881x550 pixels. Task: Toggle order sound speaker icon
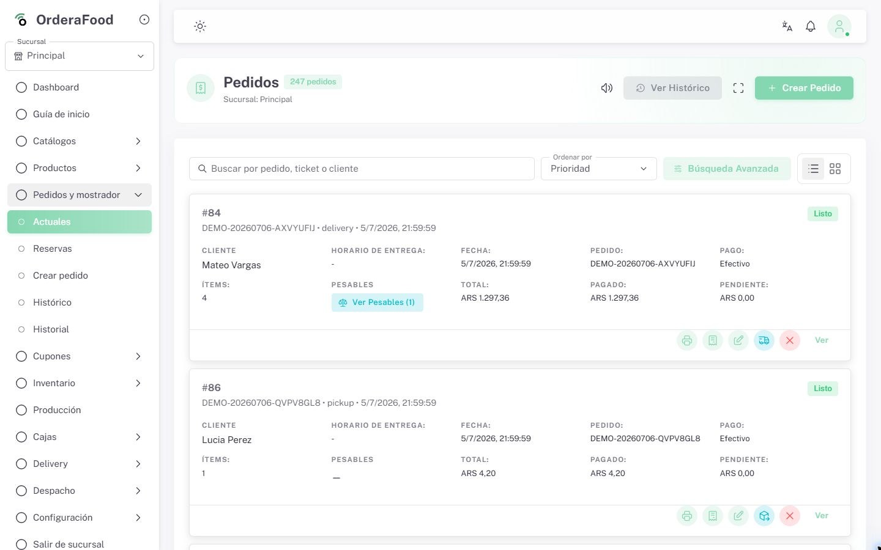[x=607, y=88]
